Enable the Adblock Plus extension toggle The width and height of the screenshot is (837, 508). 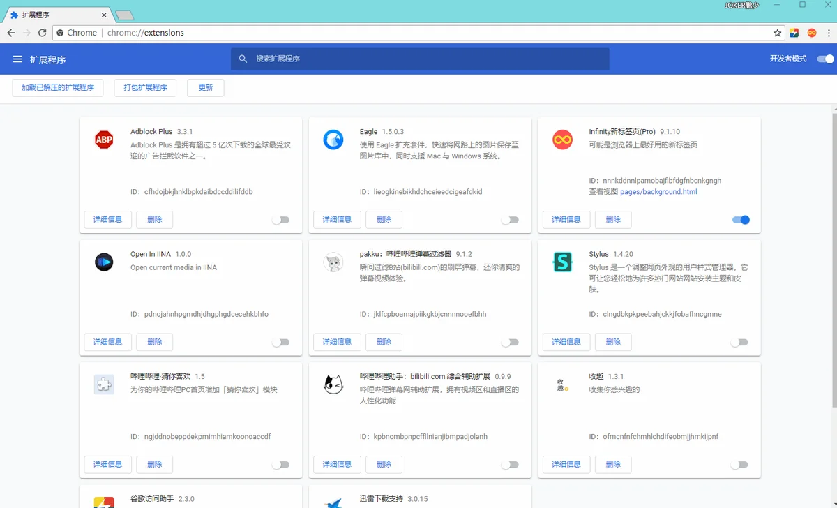280,220
